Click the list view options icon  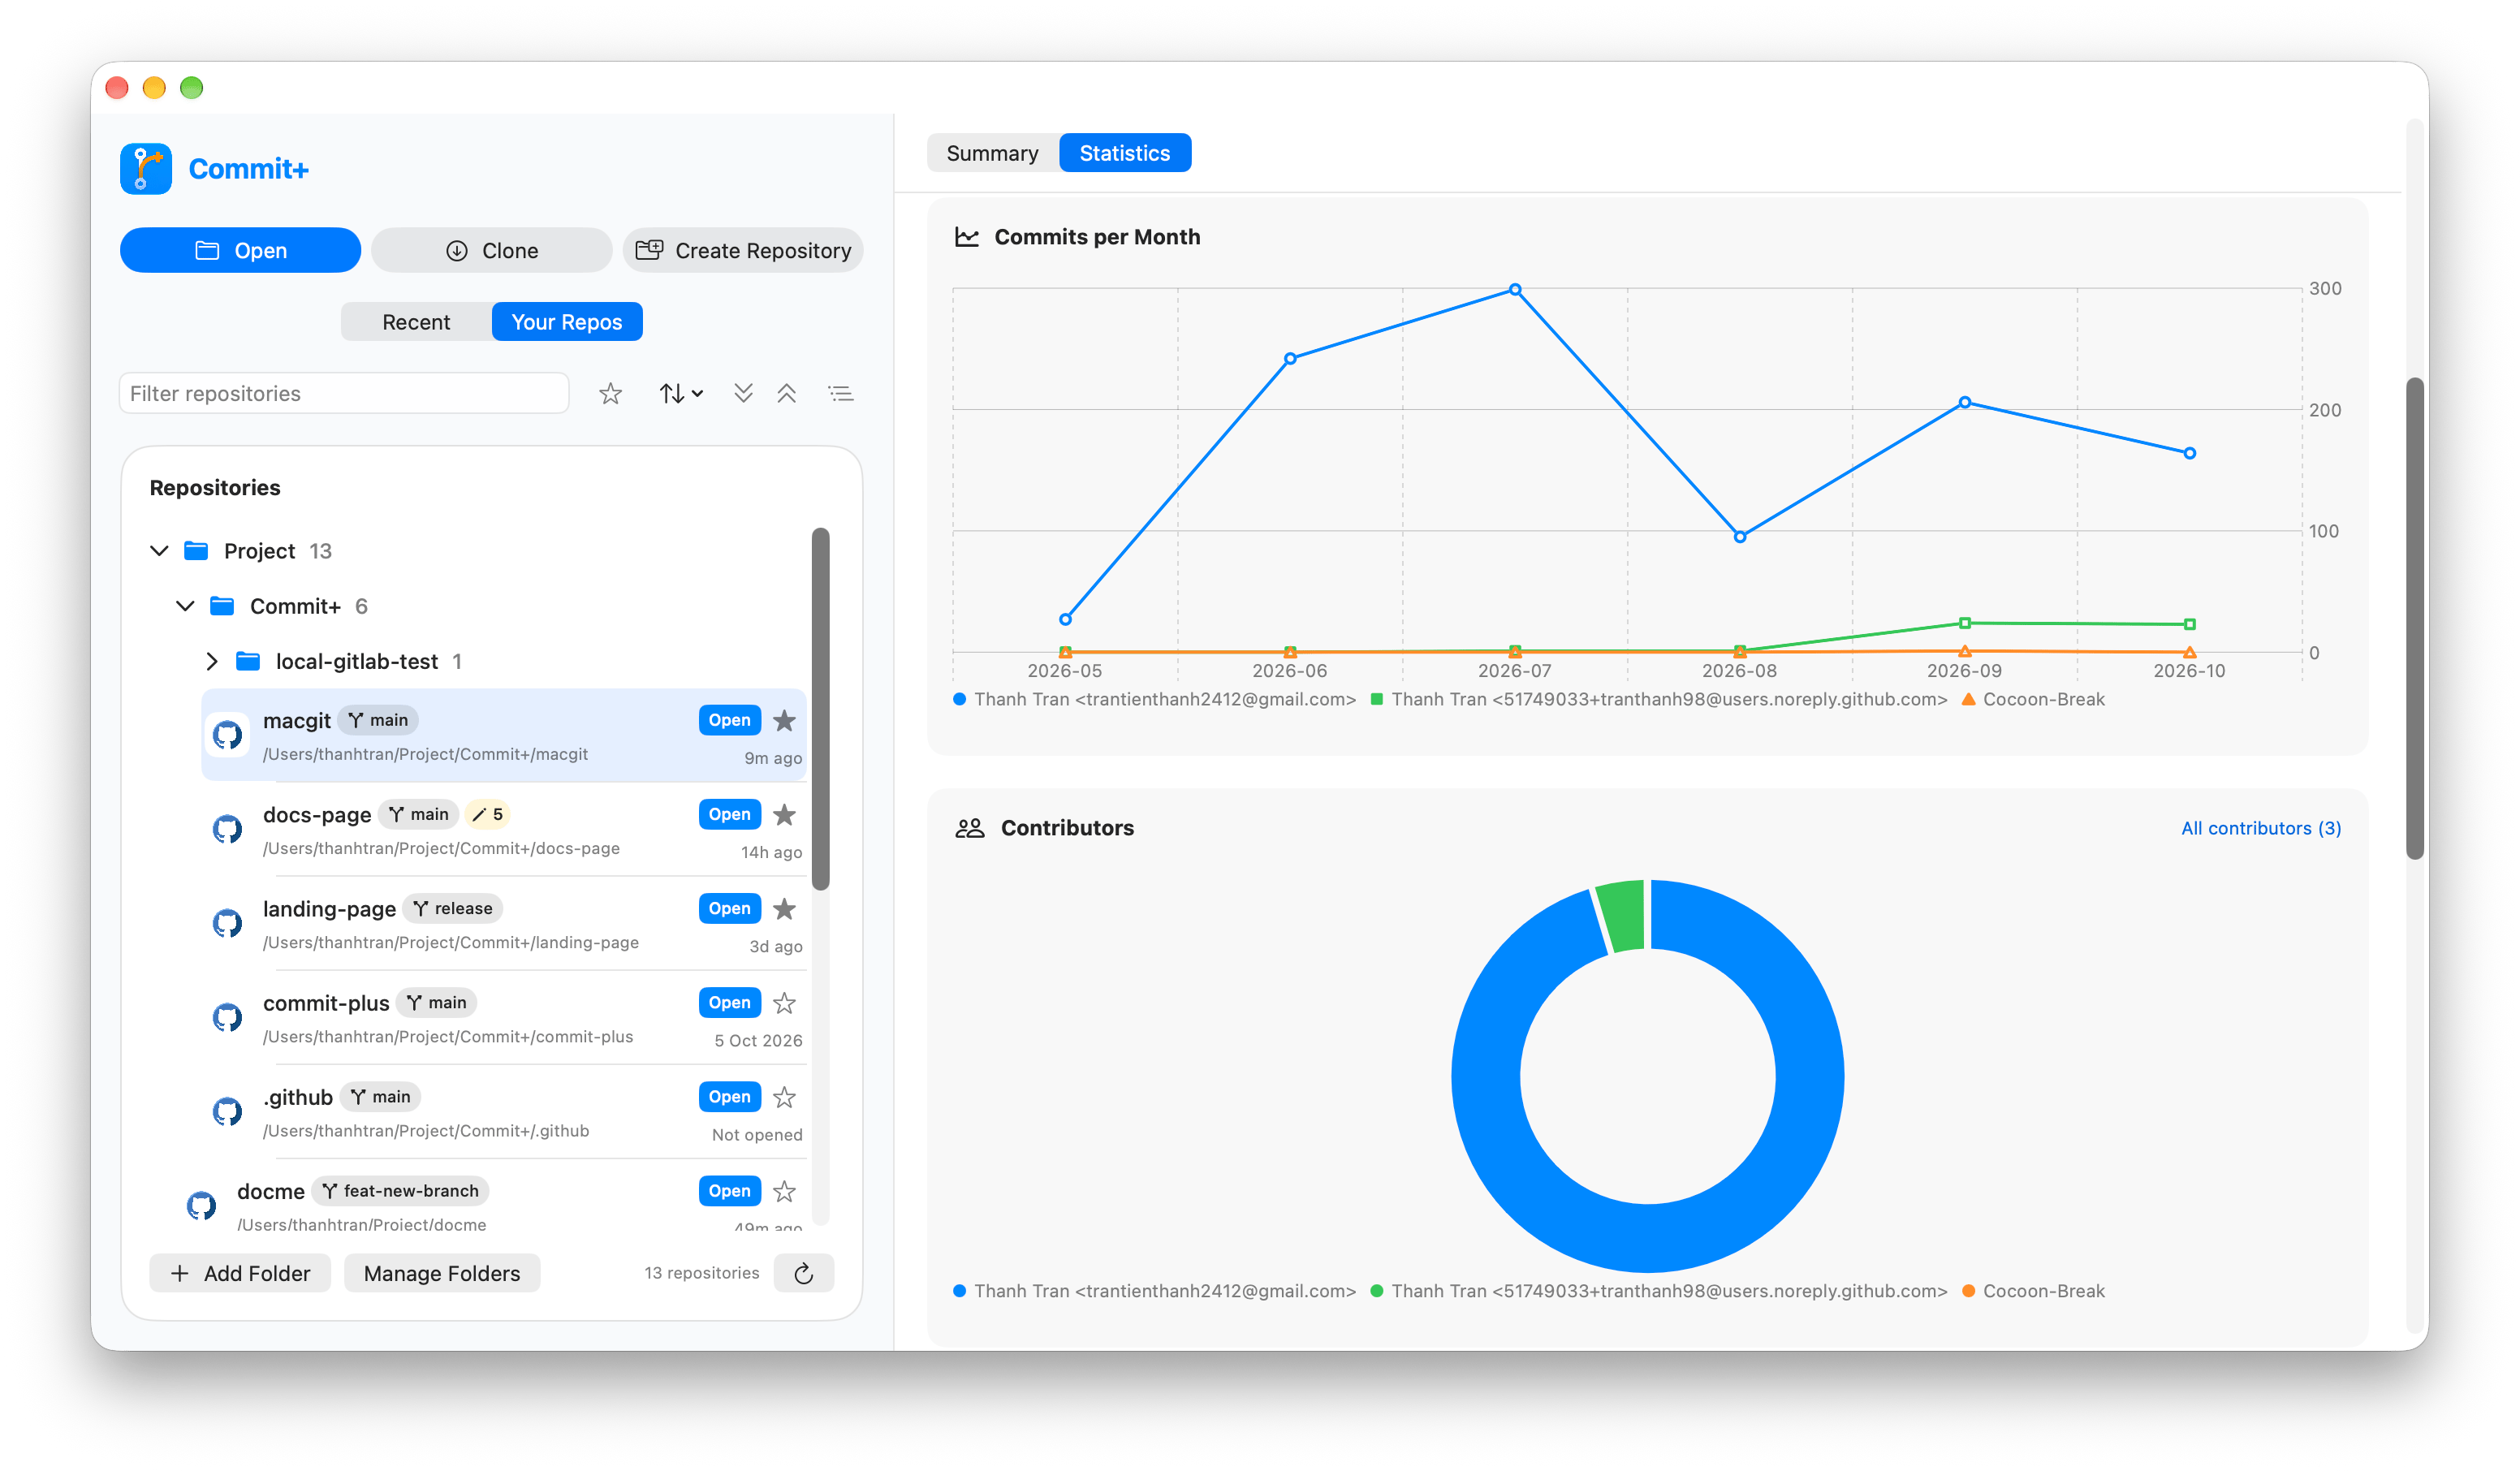tap(841, 394)
